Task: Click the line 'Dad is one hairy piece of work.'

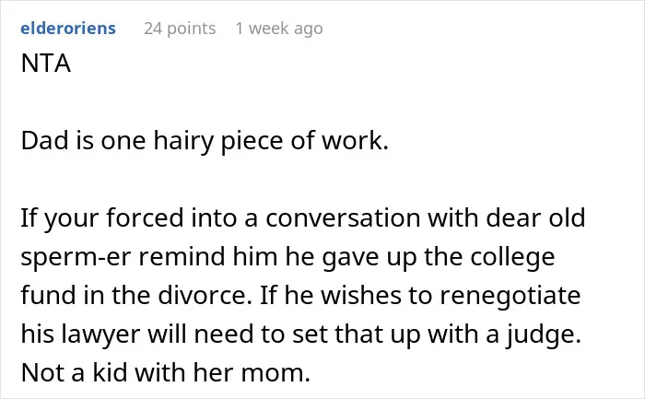Action: tap(205, 141)
